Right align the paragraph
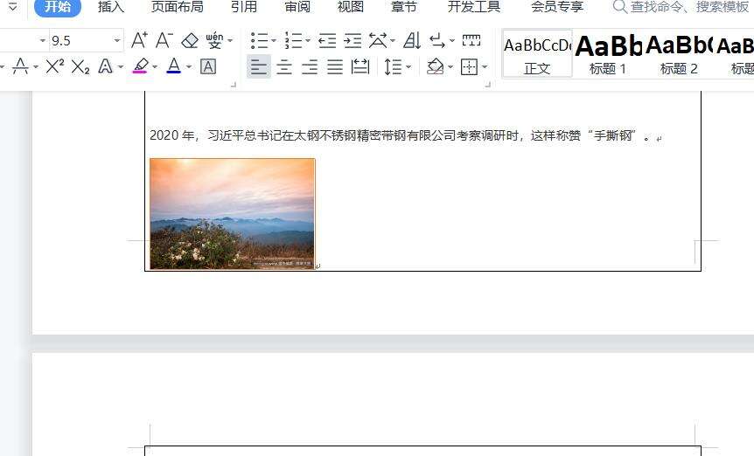This screenshot has width=754, height=456. [x=310, y=66]
